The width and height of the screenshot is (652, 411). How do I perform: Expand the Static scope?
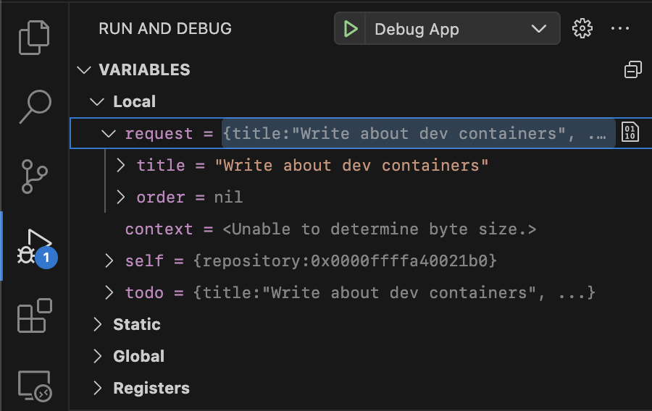click(x=97, y=324)
